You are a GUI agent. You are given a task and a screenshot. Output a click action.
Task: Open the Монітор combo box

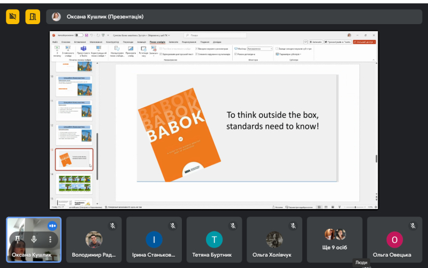coord(259,49)
